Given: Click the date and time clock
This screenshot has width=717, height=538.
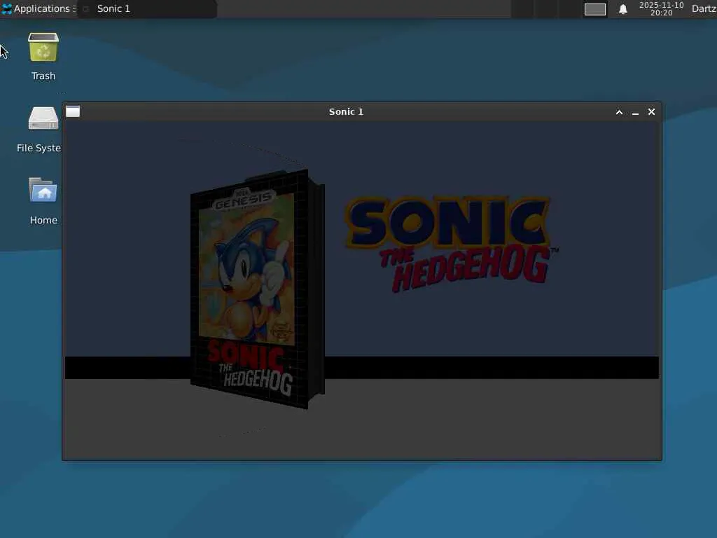Looking at the screenshot, I should coord(661,8).
